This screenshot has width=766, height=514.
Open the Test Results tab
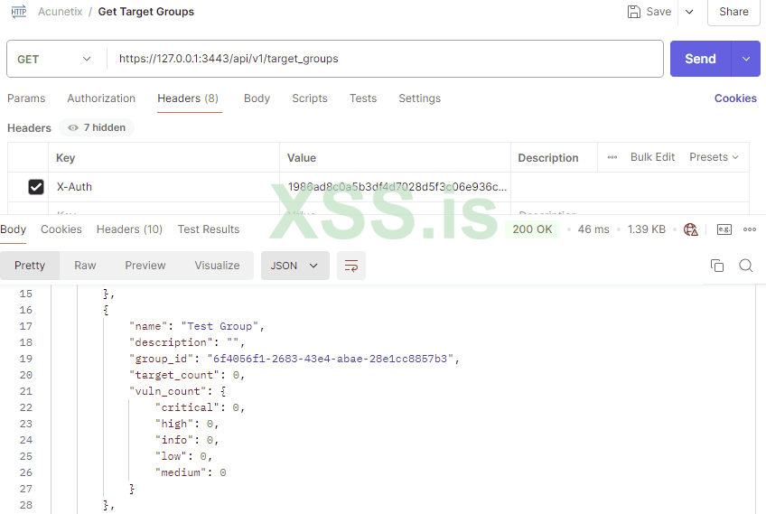click(209, 229)
